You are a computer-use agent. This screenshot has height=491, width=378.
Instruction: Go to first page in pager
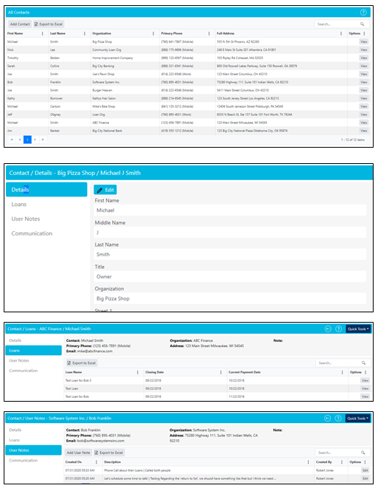(x=12, y=140)
